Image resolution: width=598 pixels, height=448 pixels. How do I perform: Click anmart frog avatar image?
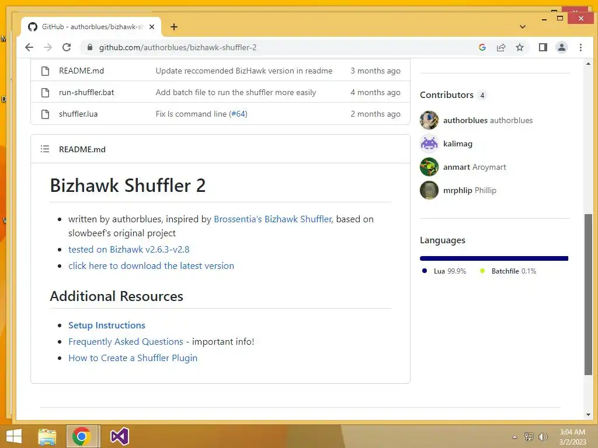429,167
